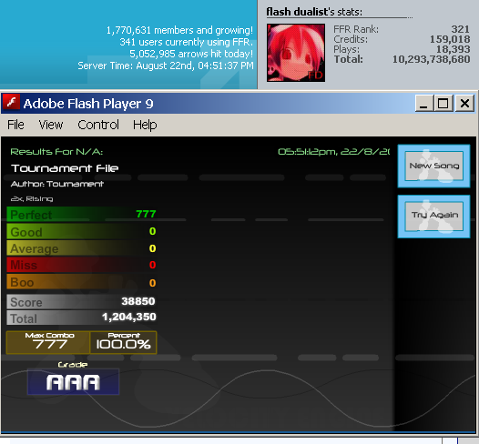This screenshot has height=444, width=479.
Task: Click the Max Combo 777 box
Action: [x=48, y=342]
